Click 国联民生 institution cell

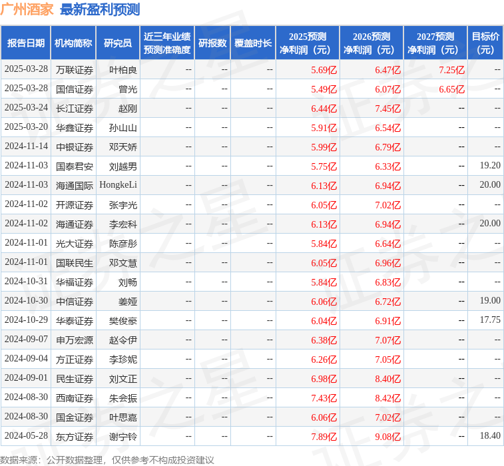[75, 263]
